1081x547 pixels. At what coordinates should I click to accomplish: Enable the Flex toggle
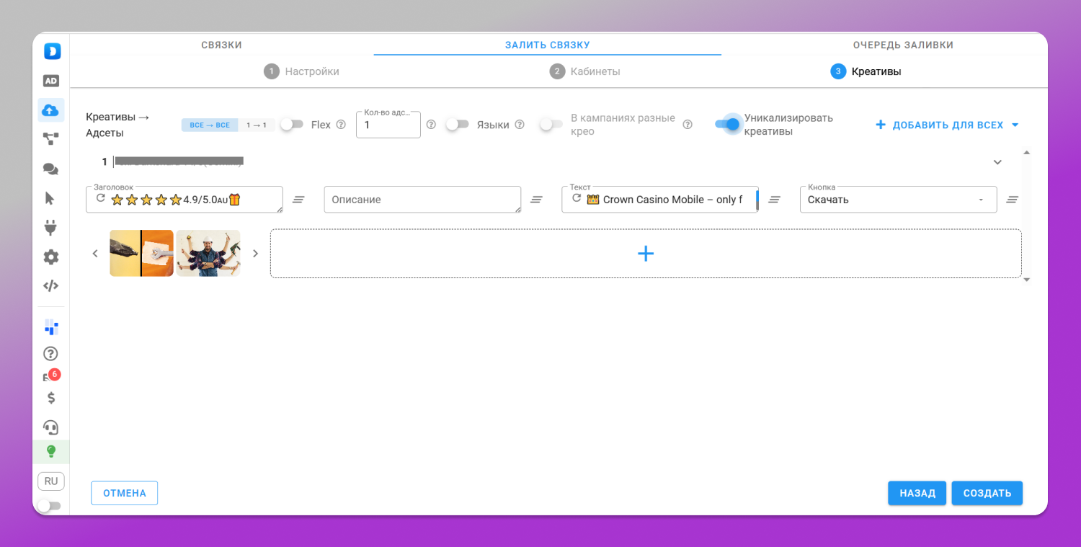tap(292, 125)
